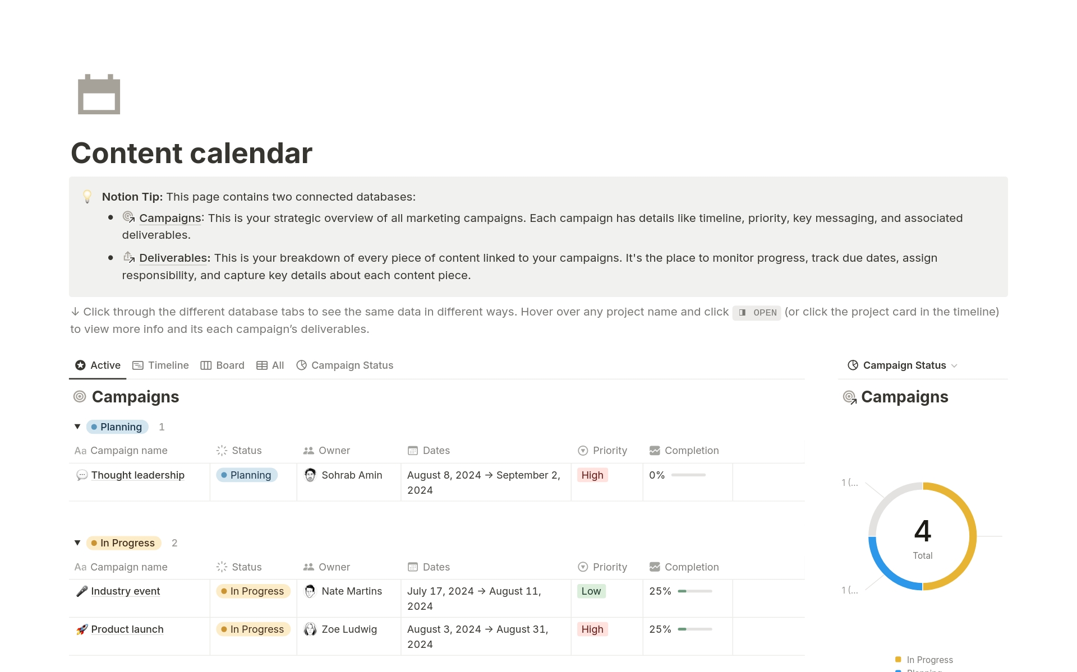This screenshot has width=1077, height=672.
Task: Collapse the Planning group
Action: pos(77,427)
